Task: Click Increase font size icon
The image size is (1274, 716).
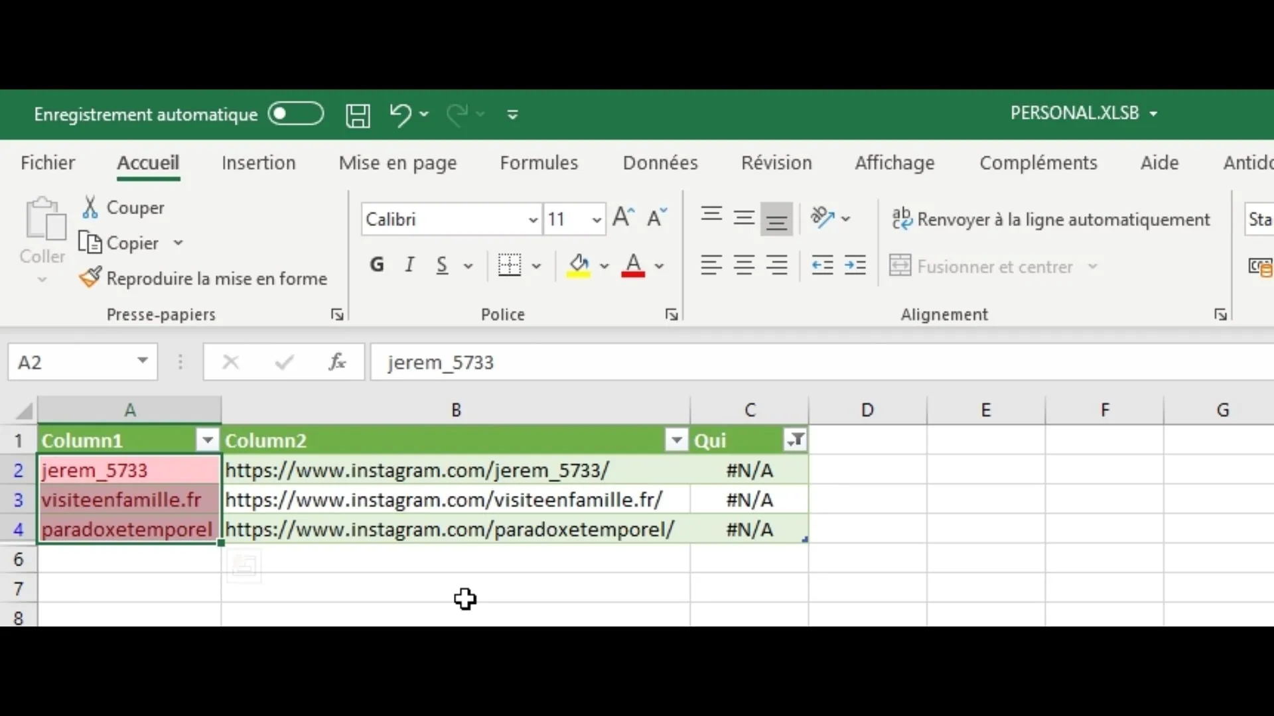Action: 623,218
